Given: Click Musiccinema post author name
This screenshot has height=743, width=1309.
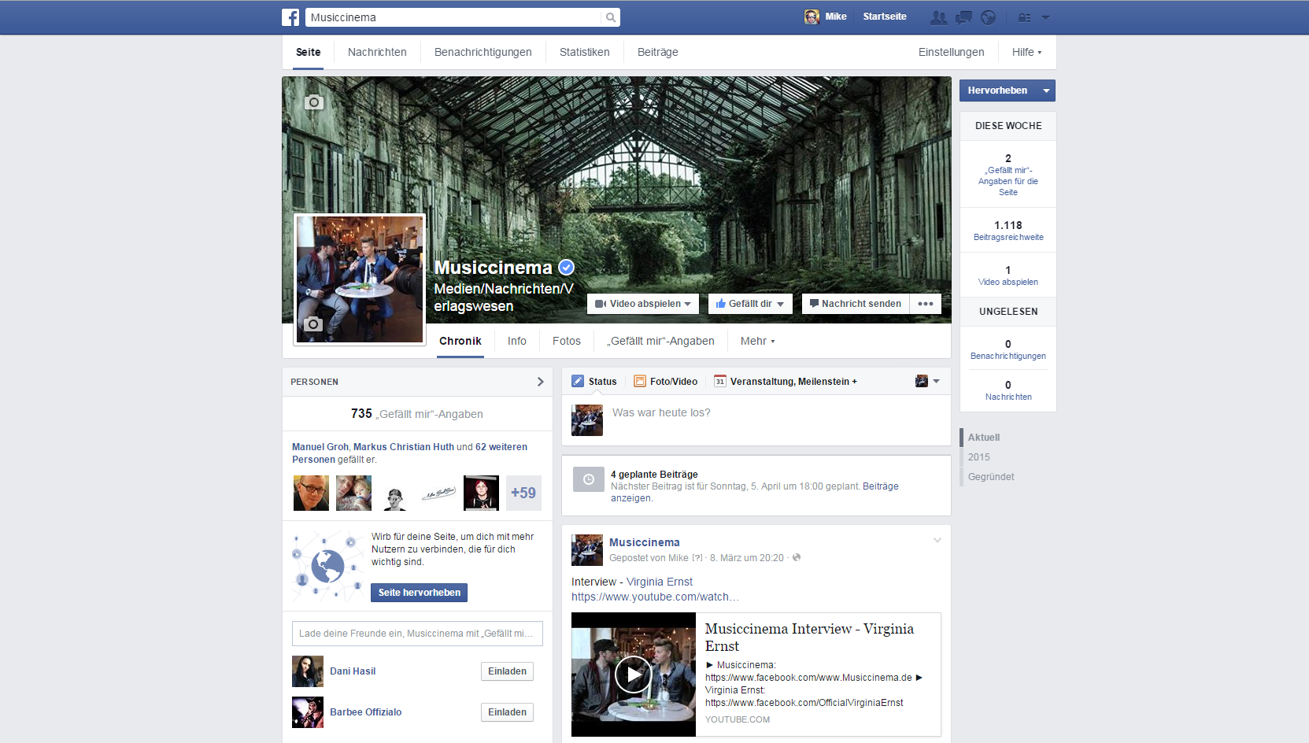Looking at the screenshot, I should point(645,542).
